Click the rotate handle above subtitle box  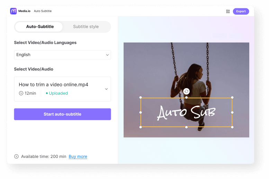pyautogui.click(x=186, y=91)
